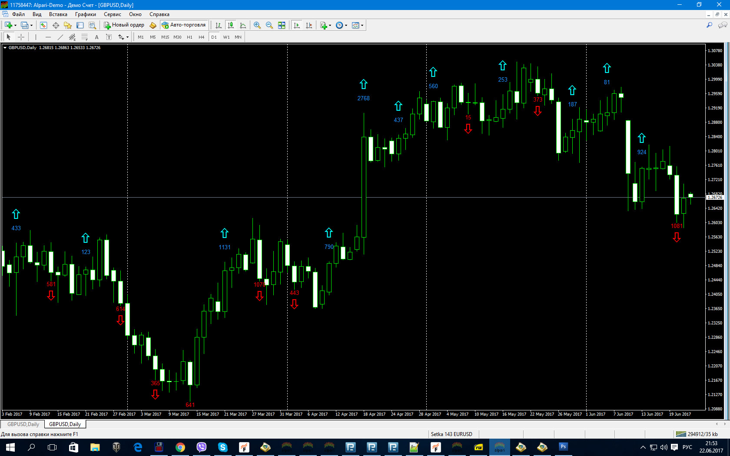Switch timeframe to W1
Image resolution: width=730 pixels, height=456 pixels.
pos(226,37)
